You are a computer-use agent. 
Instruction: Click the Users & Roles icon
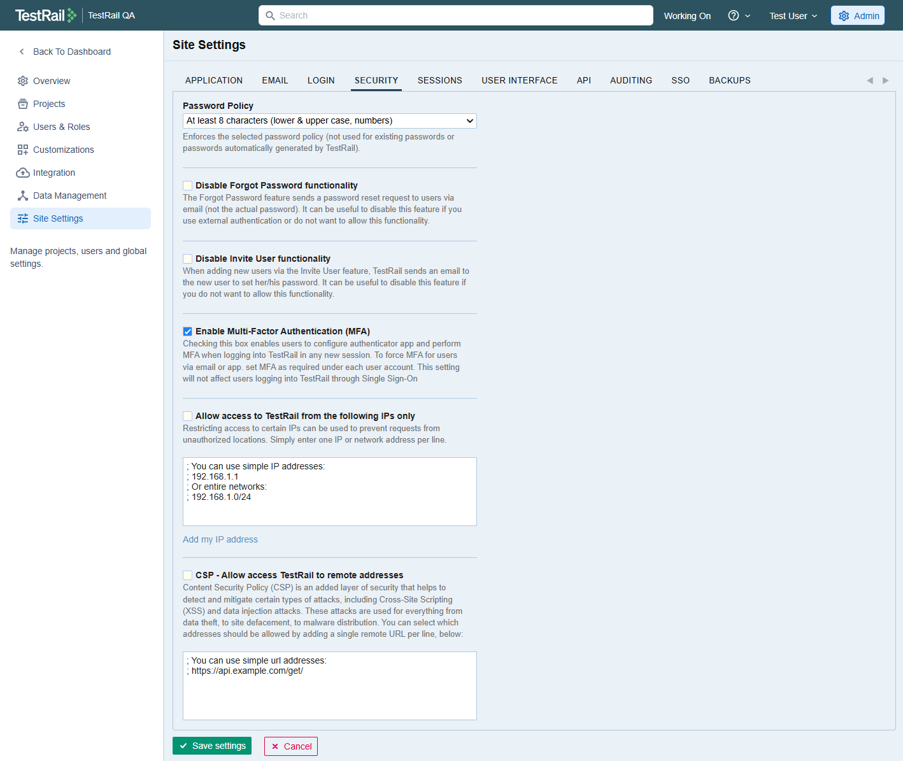click(23, 127)
